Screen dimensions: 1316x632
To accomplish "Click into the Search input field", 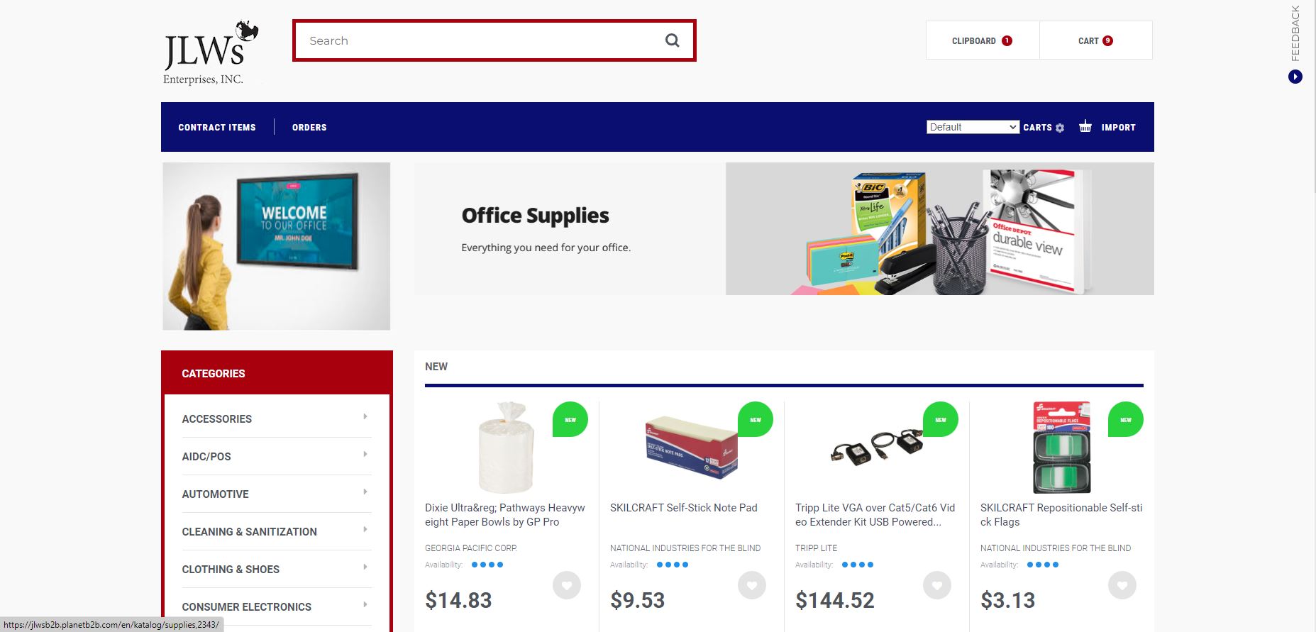I will [x=482, y=40].
